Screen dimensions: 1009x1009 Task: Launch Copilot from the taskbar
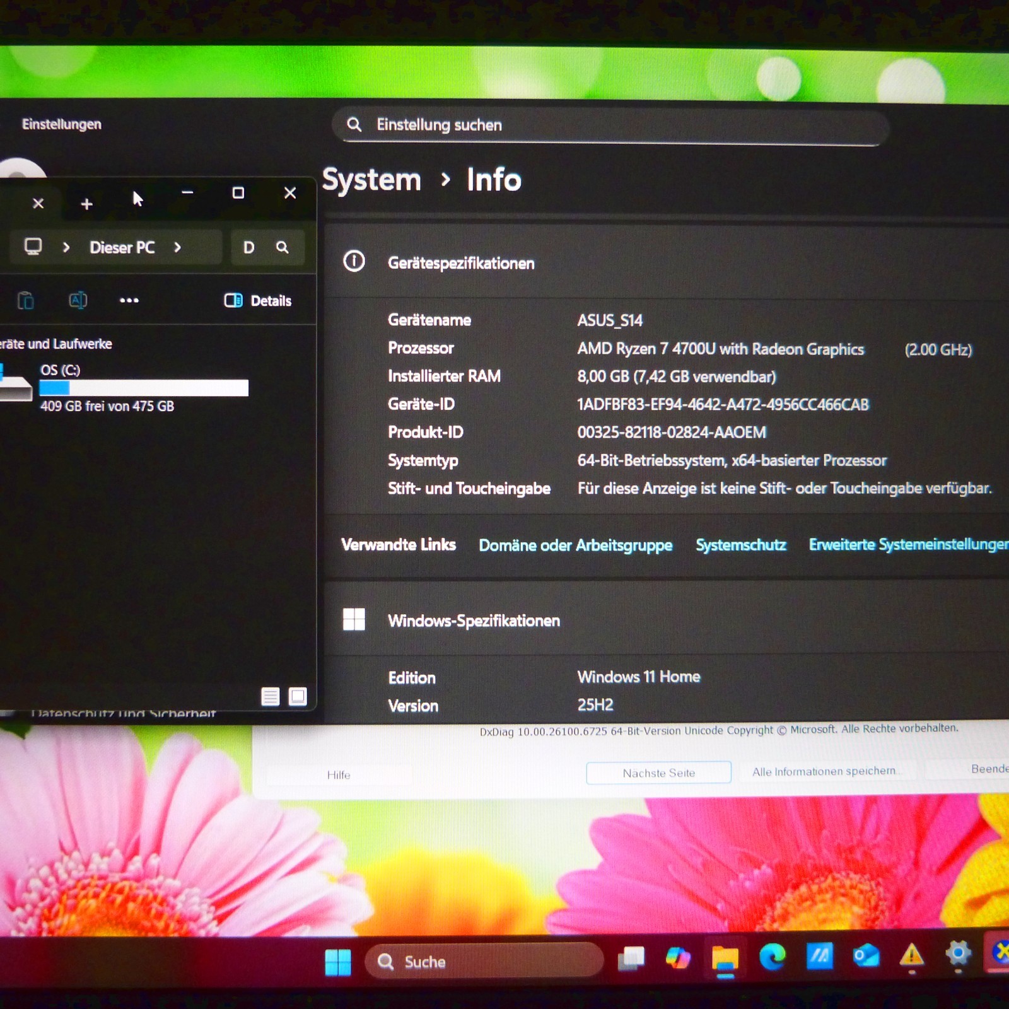click(x=678, y=958)
